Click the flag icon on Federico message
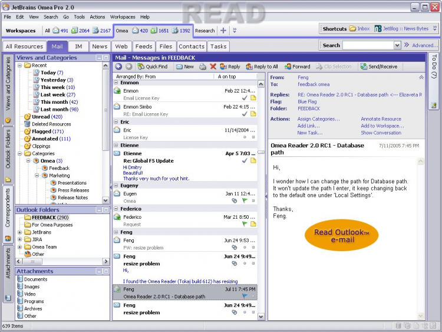Image resolution: width=442 pixels, height=332 pixels. coord(245,223)
